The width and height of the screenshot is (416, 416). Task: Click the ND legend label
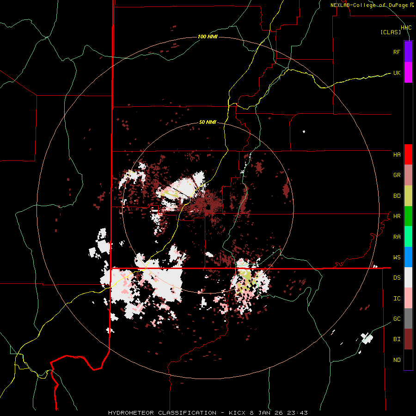click(x=397, y=360)
